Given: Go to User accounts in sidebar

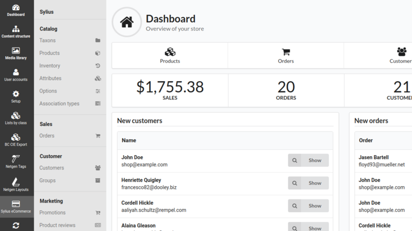Looking at the screenshot, I should coord(16,75).
